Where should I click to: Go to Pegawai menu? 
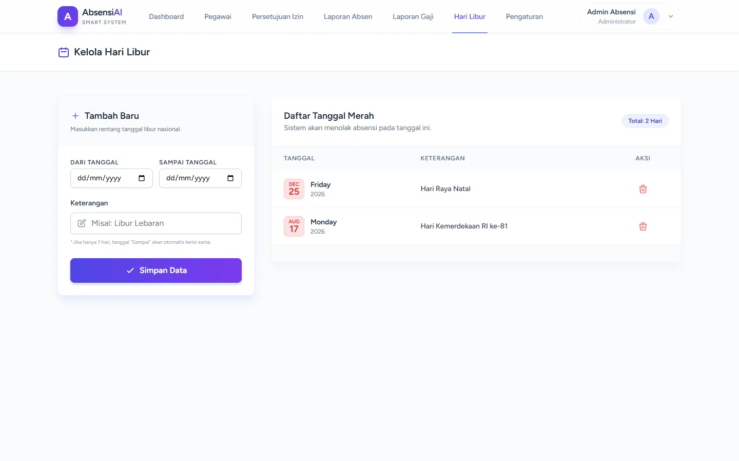[218, 16]
